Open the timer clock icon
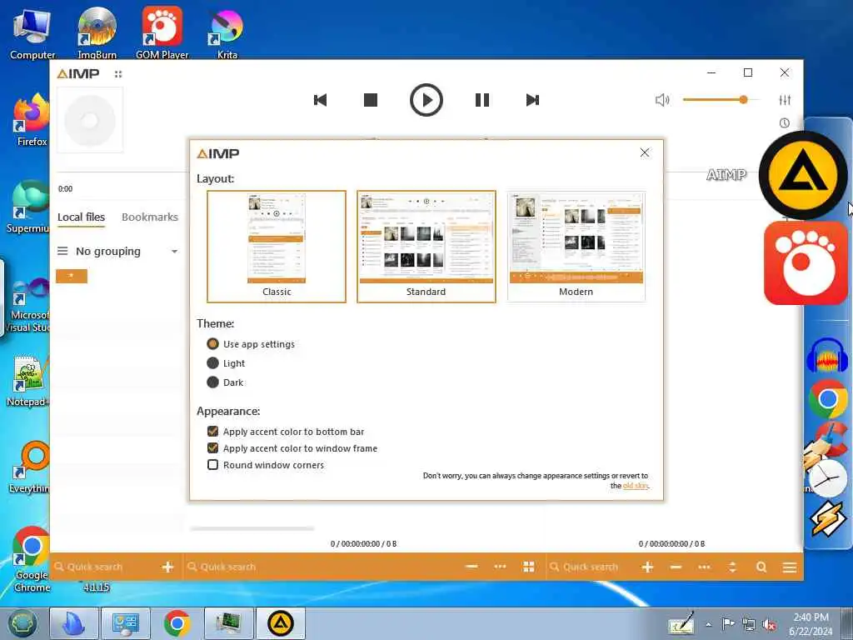 point(785,123)
